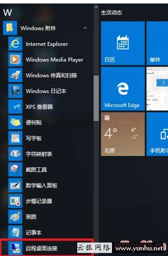This screenshot has height=256, width=168.
Task: Click the XPS 查看器 icon
Action: click(x=15, y=107)
